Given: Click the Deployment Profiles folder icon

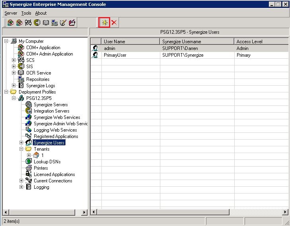Looking at the screenshot, I should [13, 92].
